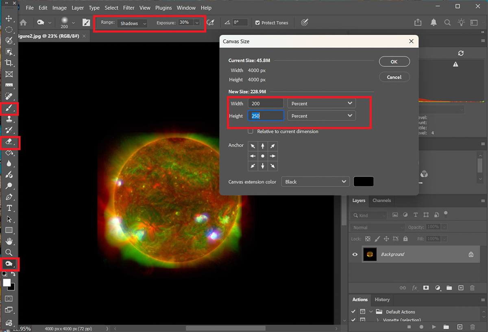Viewport: 488px width, 332px height.
Task: Select the Spot Healing Brush tool
Action: pyautogui.click(x=9, y=96)
